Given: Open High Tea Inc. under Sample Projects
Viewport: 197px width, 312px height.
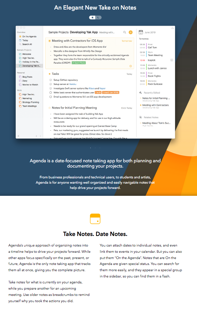Looking at the screenshot, I should 27,58.
